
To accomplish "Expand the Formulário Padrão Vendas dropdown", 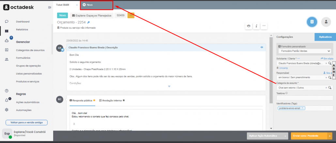I will (328, 51).
